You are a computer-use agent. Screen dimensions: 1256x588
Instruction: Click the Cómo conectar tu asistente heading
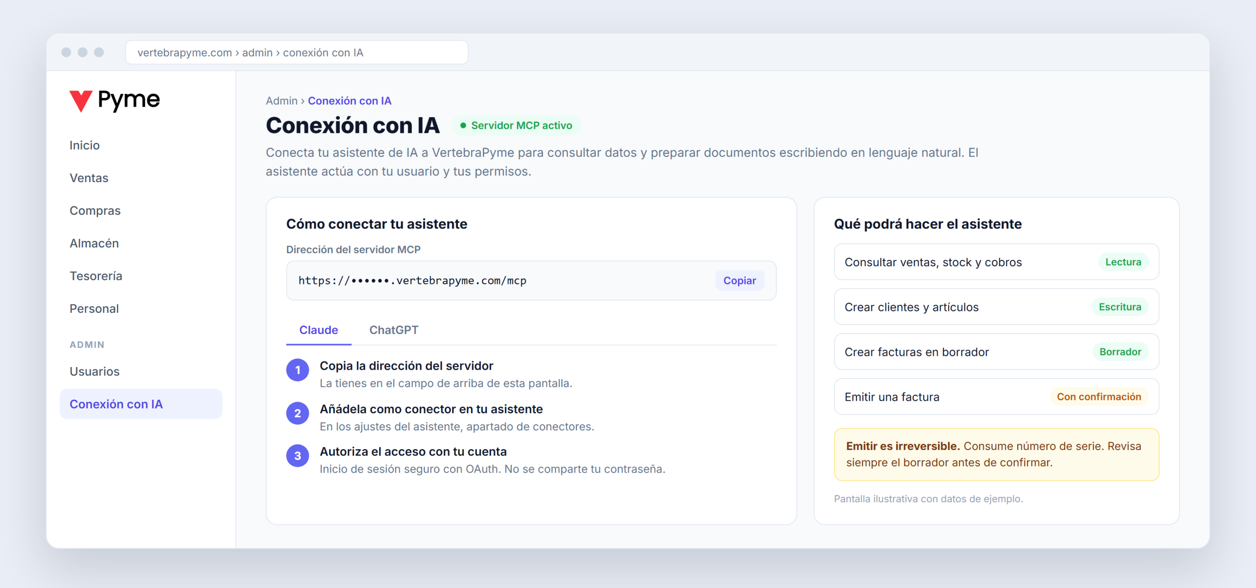point(376,223)
